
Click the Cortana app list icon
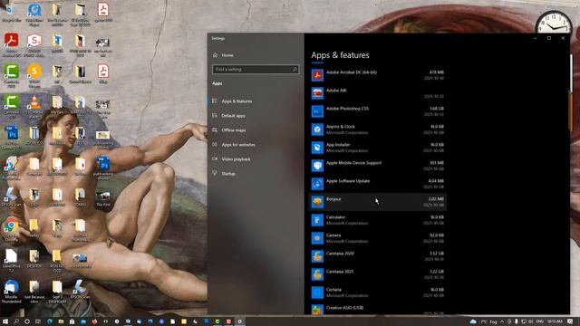[x=317, y=292]
